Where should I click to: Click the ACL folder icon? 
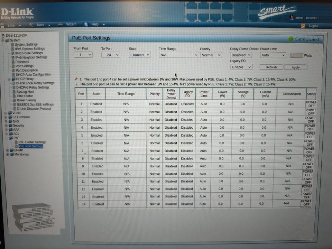click(11, 134)
